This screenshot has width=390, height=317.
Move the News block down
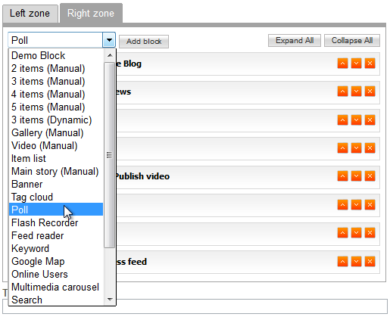[356, 92]
